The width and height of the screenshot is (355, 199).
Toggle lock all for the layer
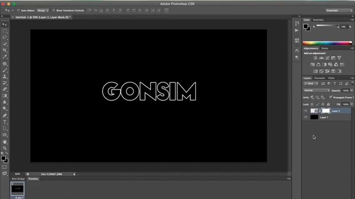click(x=328, y=104)
